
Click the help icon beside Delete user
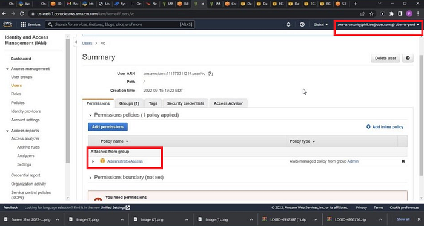408,58
